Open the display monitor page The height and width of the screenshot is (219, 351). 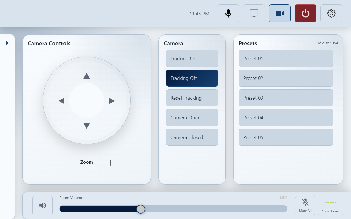point(254,13)
